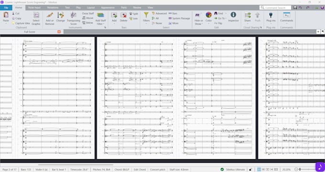325x172 pixels.
Task: Switch to the Appearance tab
Action: pyautogui.click(x=108, y=8)
